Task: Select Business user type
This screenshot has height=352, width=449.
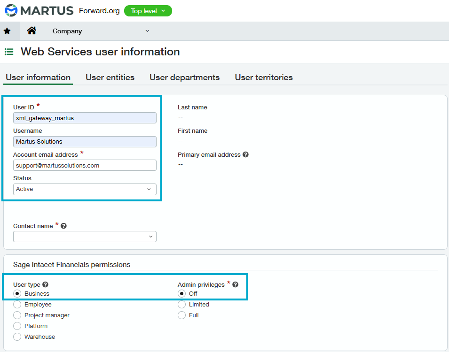Action: 17,294
